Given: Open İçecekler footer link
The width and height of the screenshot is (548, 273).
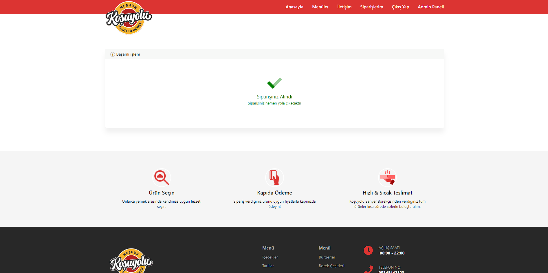Looking at the screenshot, I should click(270, 257).
